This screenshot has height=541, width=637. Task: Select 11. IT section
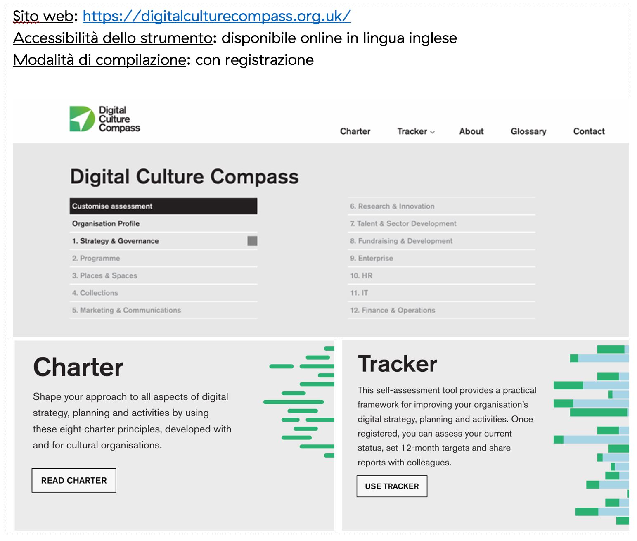pyautogui.click(x=442, y=293)
